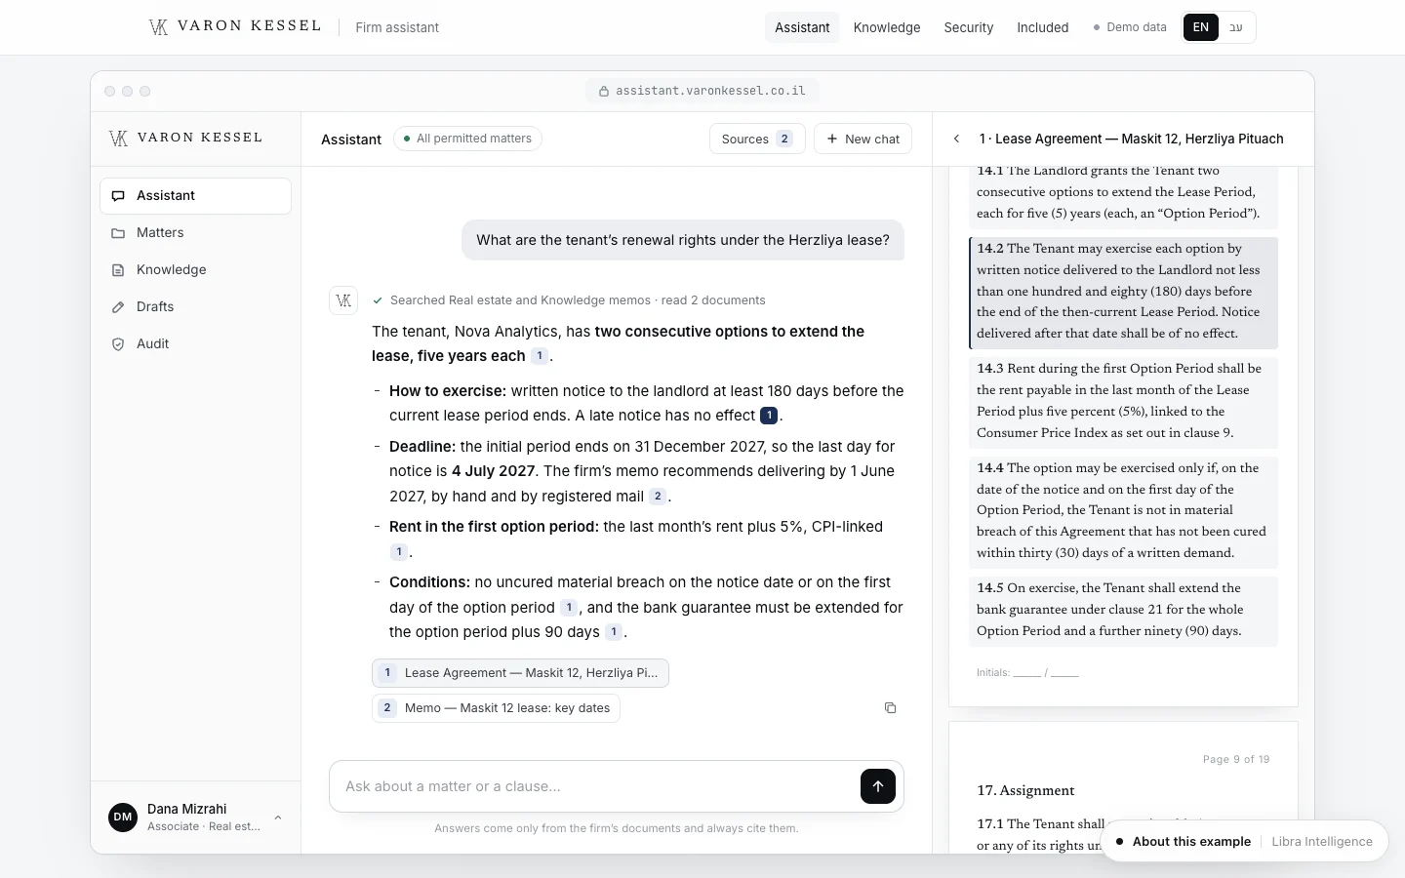The width and height of the screenshot is (1405, 878).
Task: Click the VK assistant avatar beside the answer
Action: pyautogui.click(x=343, y=300)
